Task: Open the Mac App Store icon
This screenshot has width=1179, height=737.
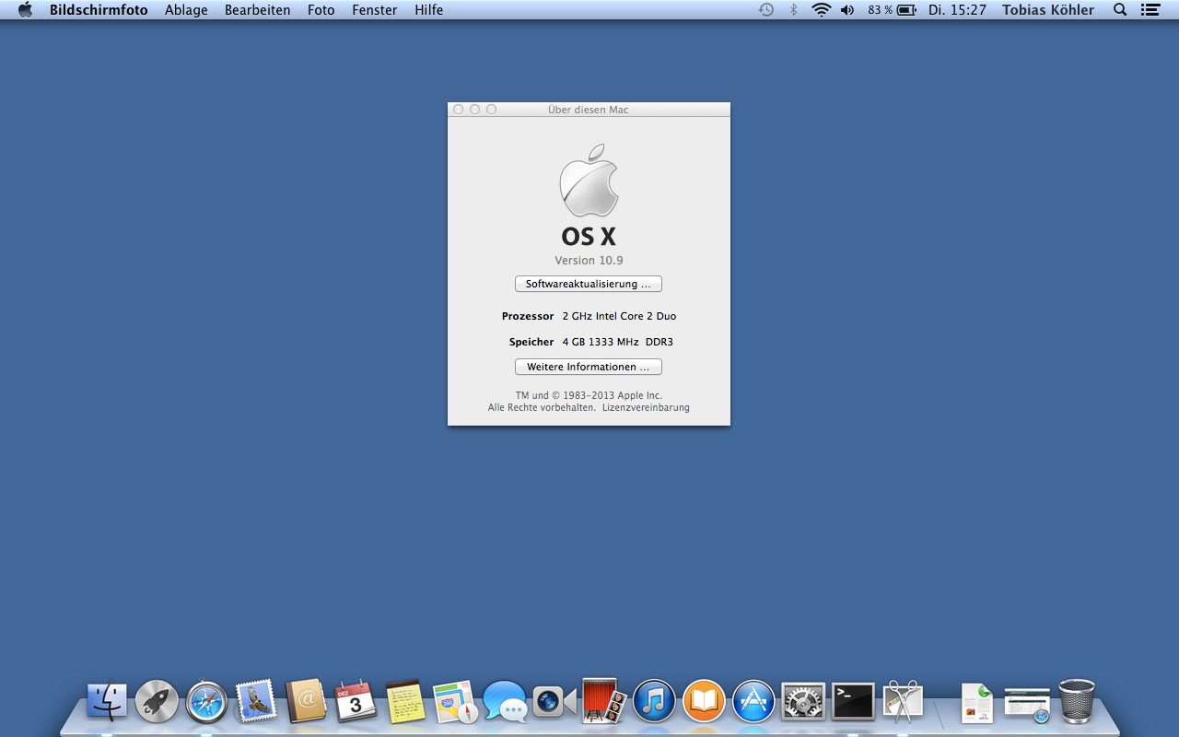Action: tap(753, 702)
